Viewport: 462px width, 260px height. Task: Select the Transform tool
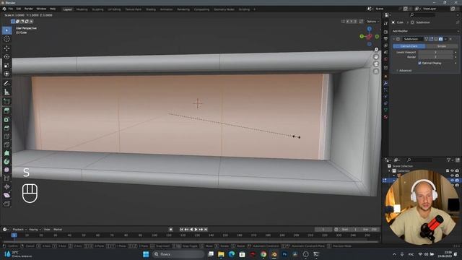(x=6, y=74)
